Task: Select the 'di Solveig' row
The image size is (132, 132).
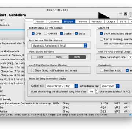Action: tap(12, 99)
